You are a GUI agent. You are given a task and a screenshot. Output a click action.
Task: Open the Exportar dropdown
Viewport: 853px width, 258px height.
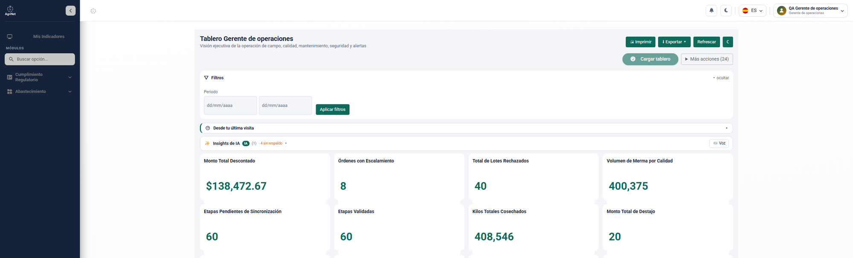pyautogui.click(x=674, y=42)
